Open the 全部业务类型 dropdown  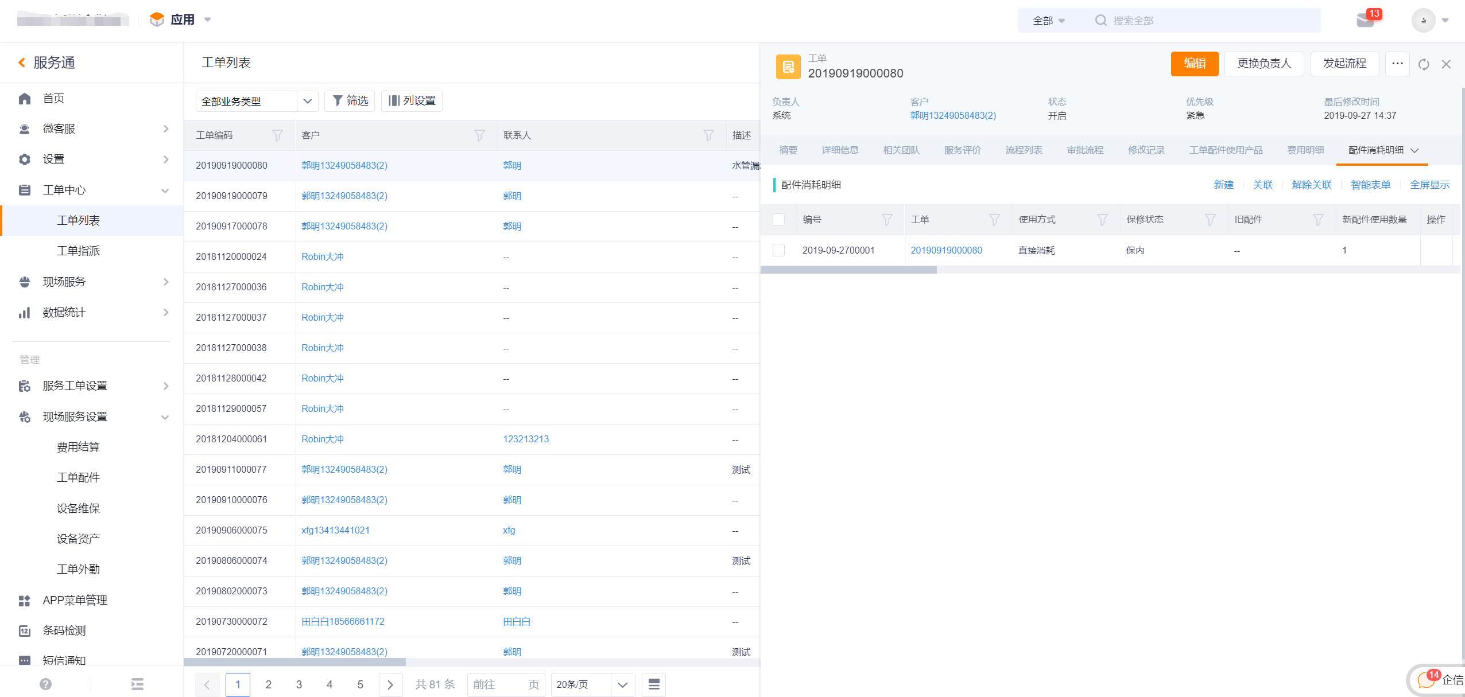click(257, 101)
